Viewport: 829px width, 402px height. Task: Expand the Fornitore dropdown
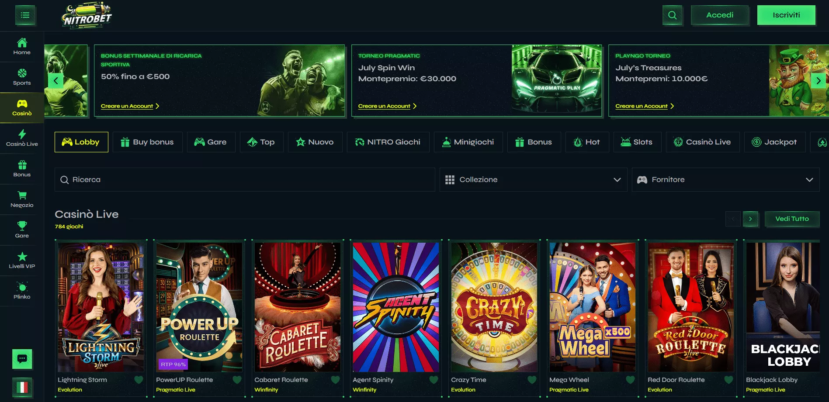point(725,180)
